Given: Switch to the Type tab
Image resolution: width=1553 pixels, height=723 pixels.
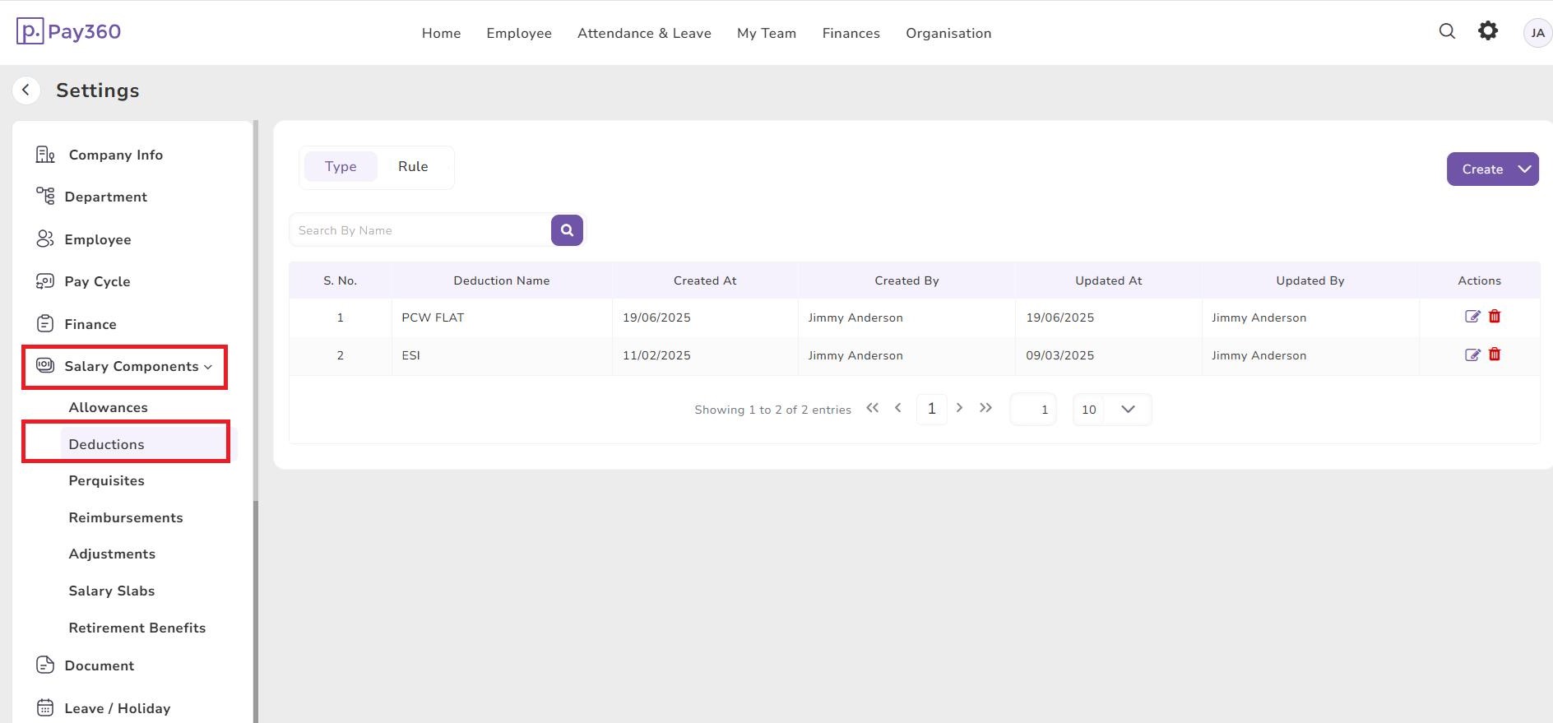Looking at the screenshot, I should (341, 167).
